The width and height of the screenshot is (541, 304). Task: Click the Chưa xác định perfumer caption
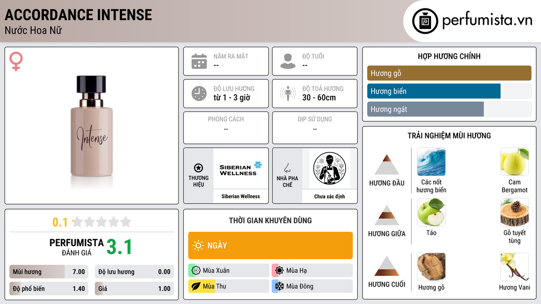(330, 196)
